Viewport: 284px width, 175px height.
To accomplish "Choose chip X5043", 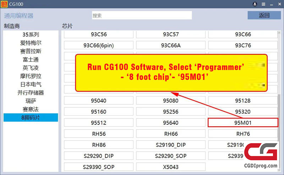I will tap(171, 167).
